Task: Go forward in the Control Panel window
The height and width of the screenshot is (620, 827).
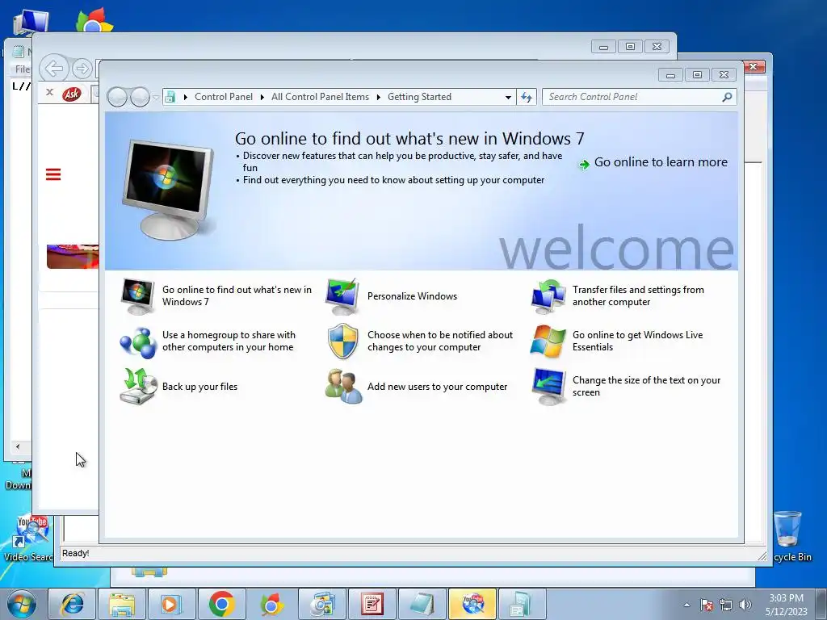Action: point(140,97)
